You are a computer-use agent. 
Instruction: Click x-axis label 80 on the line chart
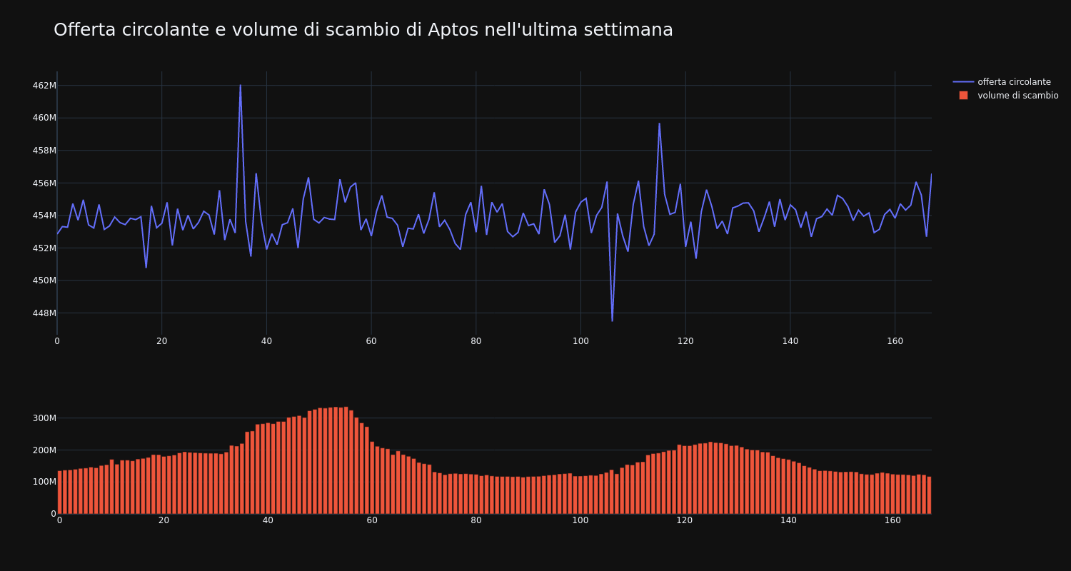tap(476, 341)
